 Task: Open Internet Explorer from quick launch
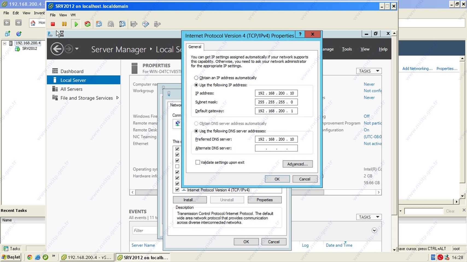[37, 257]
